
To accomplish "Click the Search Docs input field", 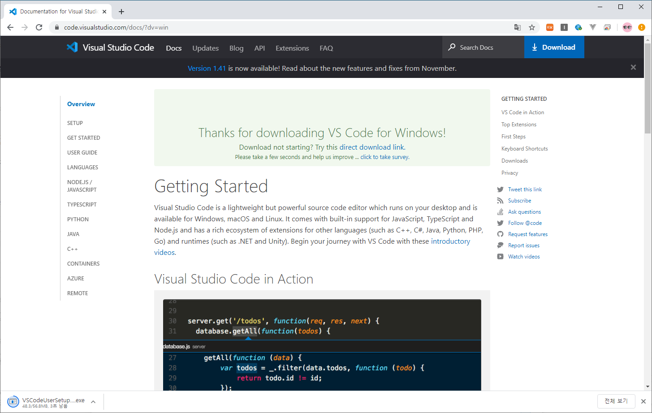I will (484, 47).
